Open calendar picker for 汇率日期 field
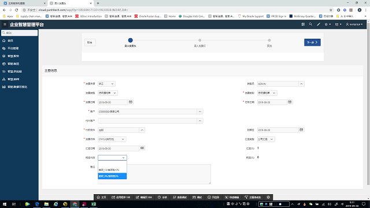The width and height of the screenshot is (370, 208). (x=142, y=148)
